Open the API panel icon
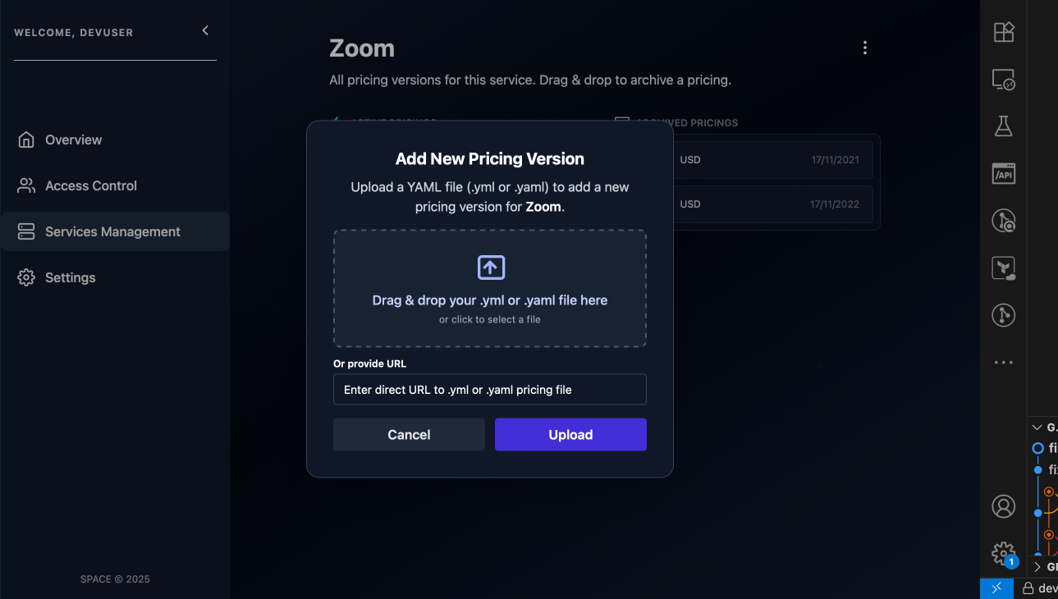This screenshot has width=1058, height=599. pos(1004,173)
